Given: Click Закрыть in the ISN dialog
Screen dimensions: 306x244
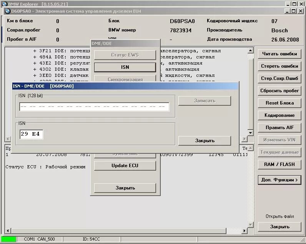Looking at the screenshot, I should (x=205, y=141).
